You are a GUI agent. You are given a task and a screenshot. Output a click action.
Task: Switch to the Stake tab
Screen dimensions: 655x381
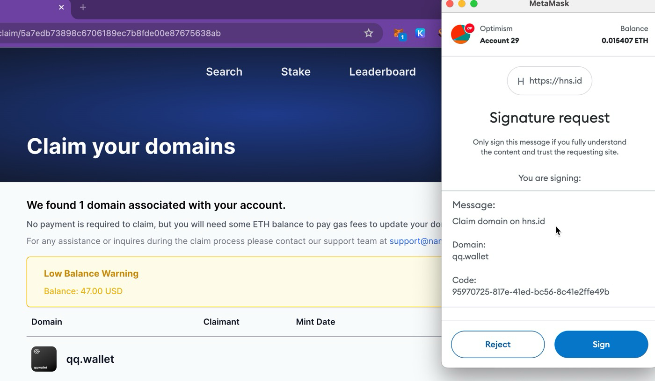(x=295, y=71)
